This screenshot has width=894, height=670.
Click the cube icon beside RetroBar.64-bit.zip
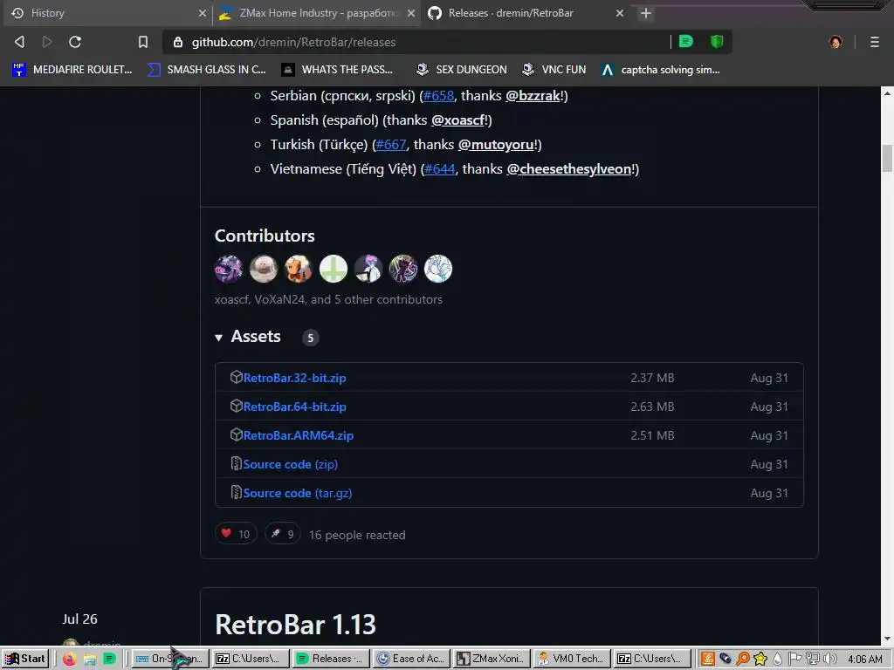236,406
